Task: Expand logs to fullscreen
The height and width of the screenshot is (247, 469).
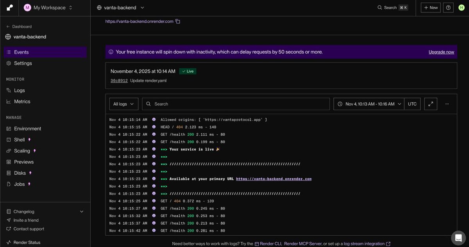Action: [x=431, y=104]
